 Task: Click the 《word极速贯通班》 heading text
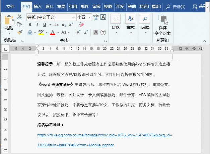tap(56, 85)
